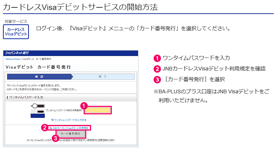Click the 確認 step in the progress bar
275x149 pixels.
coord(39,76)
